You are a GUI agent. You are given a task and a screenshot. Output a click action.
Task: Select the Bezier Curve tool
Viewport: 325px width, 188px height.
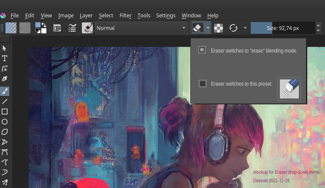pyautogui.click(x=5, y=152)
